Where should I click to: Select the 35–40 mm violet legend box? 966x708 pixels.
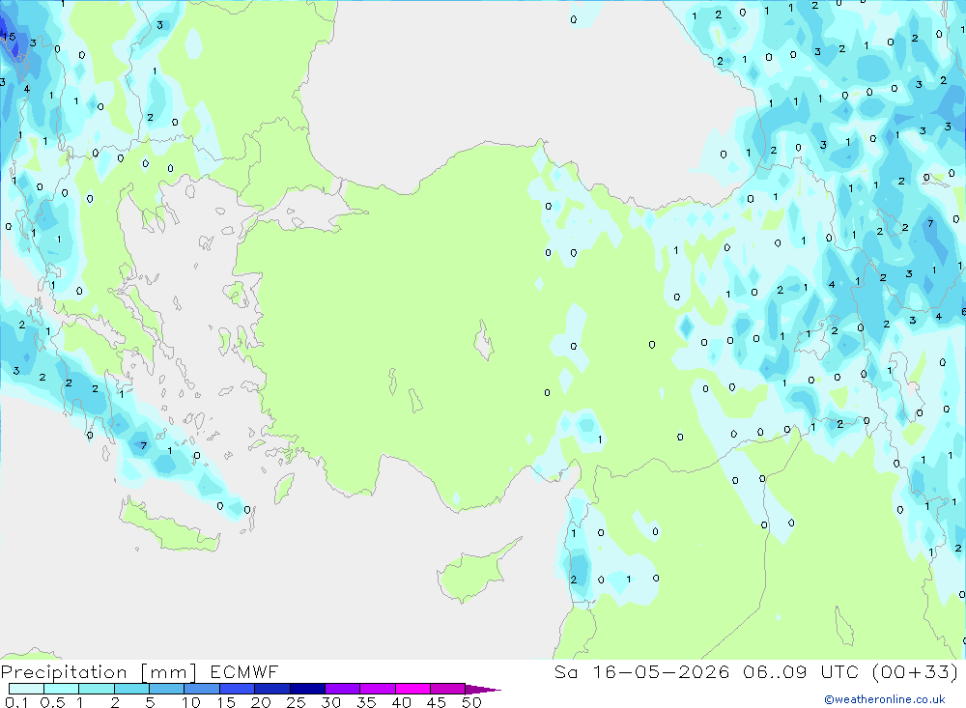tap(378, 689)
